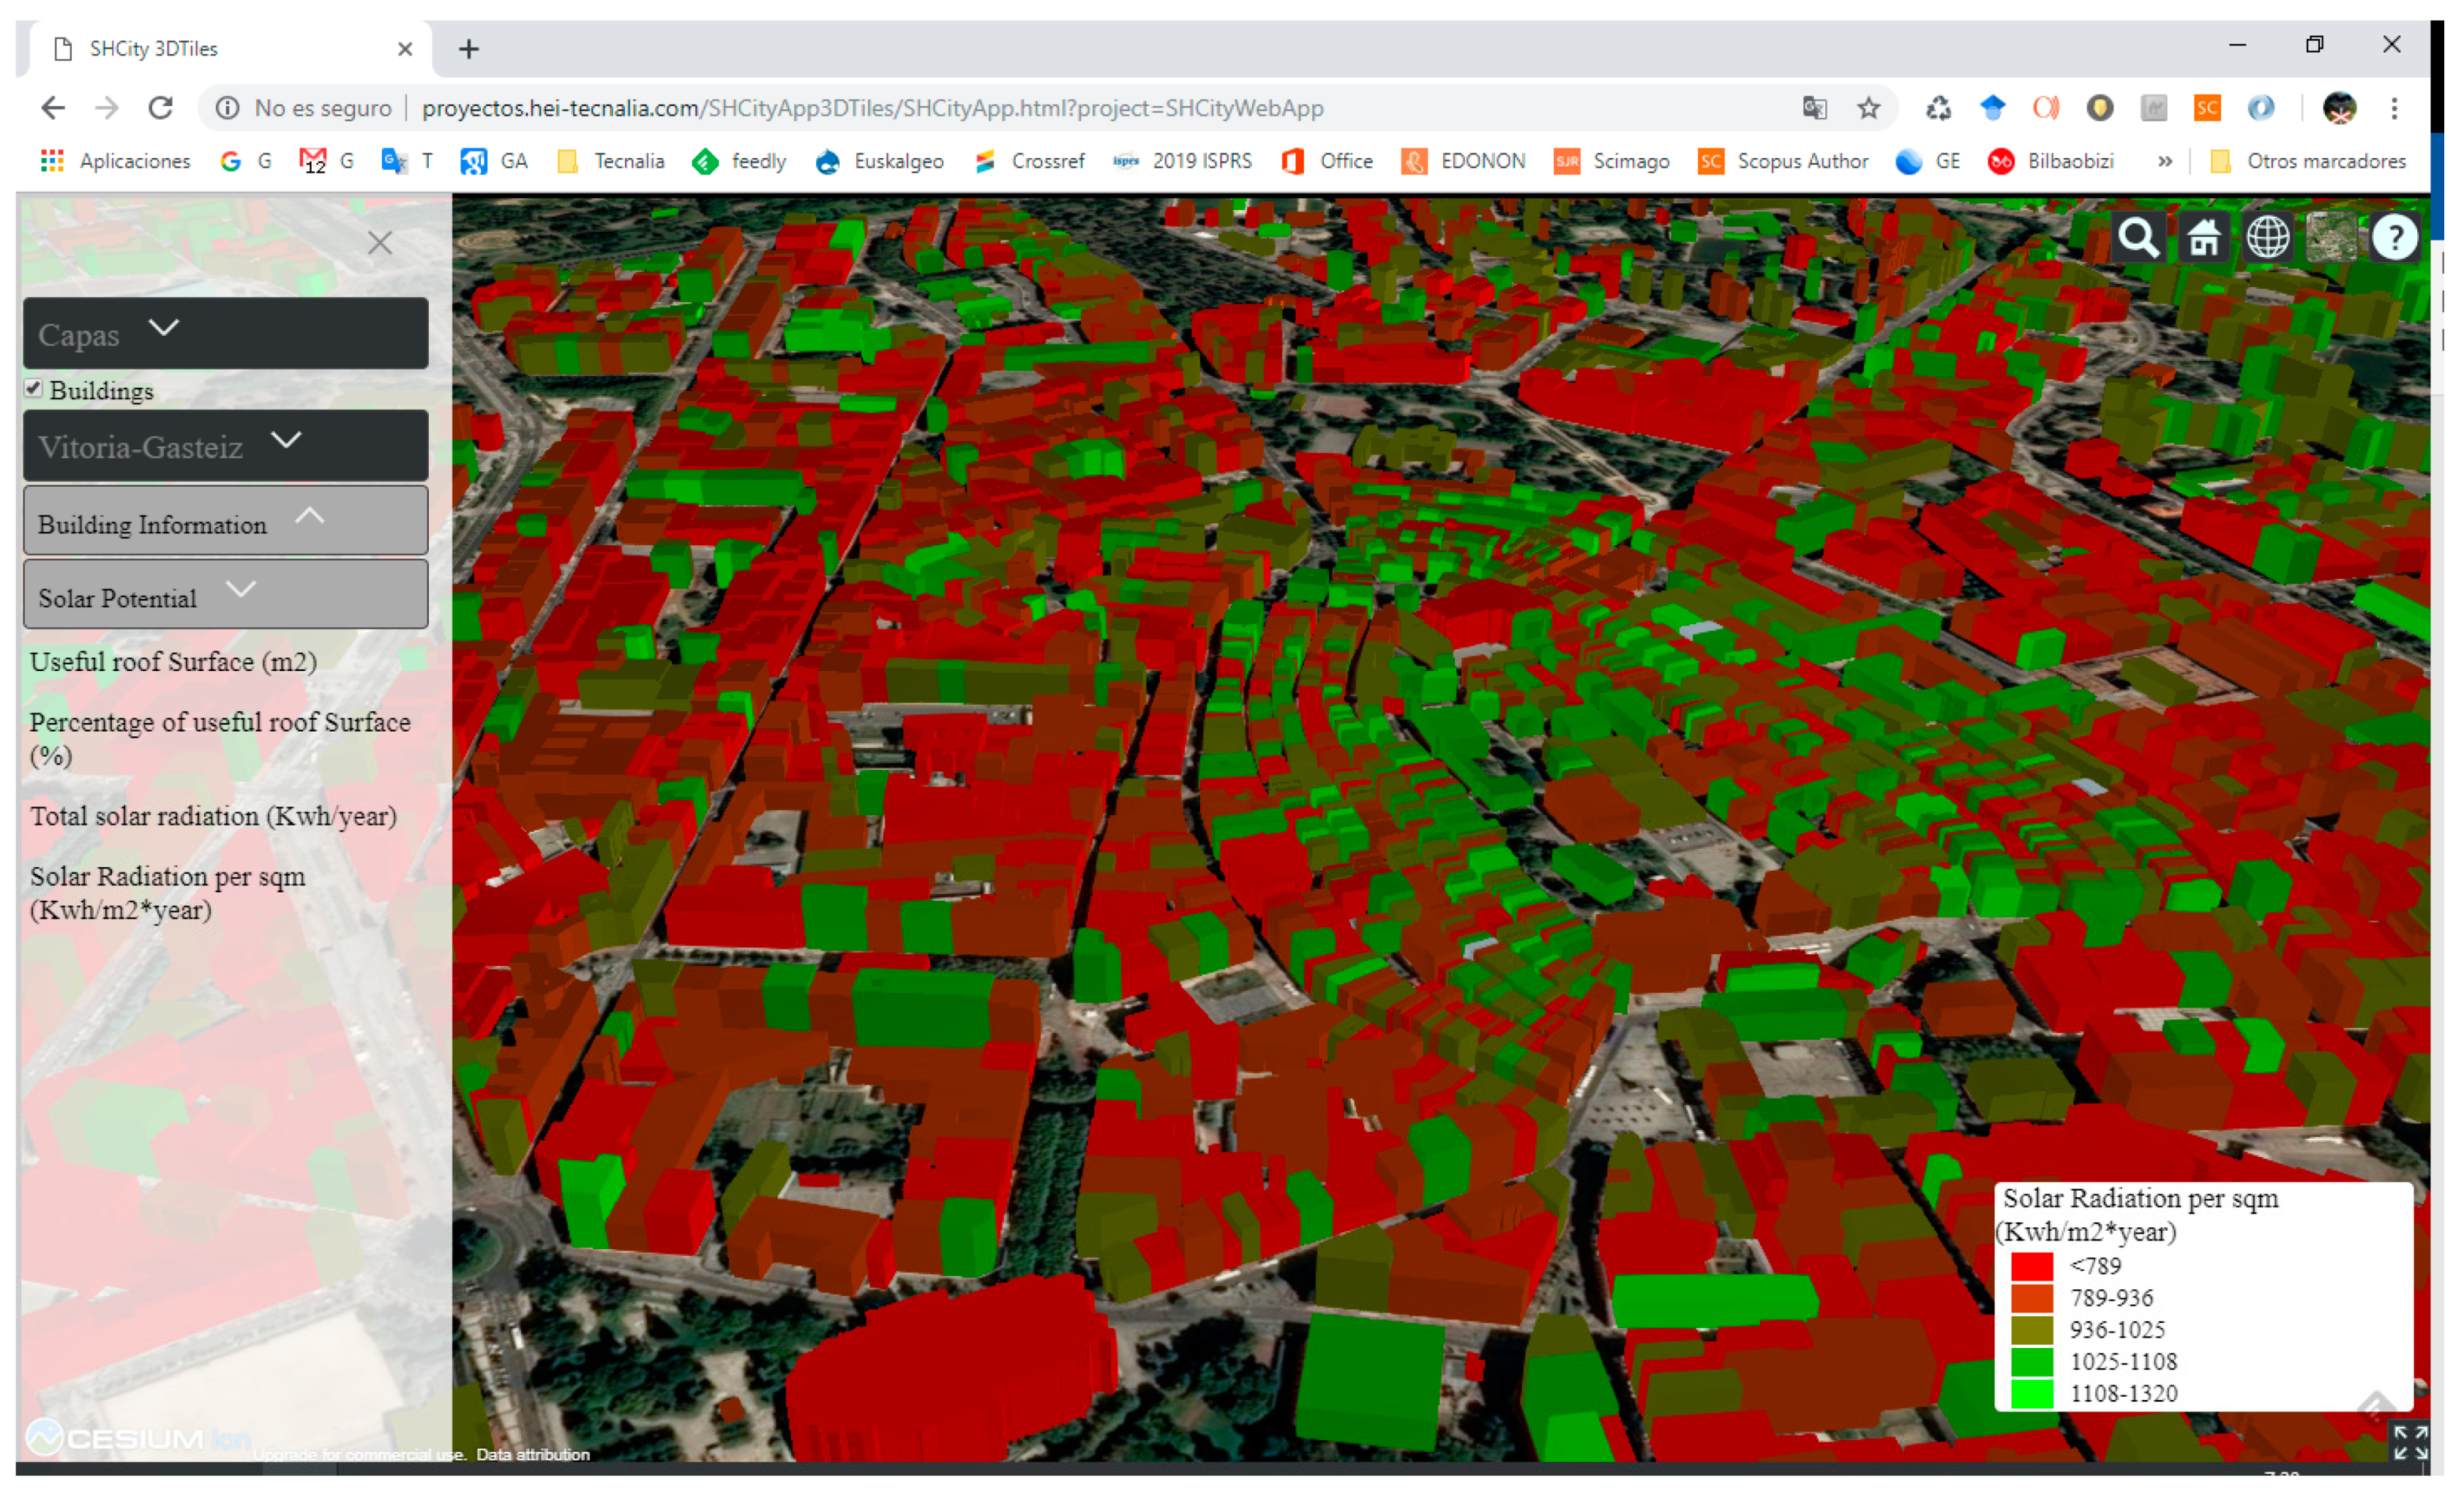Screen dimensions: 2464x1506
Task: Open the GA analytics bookmark
Action: click(494, 161)
